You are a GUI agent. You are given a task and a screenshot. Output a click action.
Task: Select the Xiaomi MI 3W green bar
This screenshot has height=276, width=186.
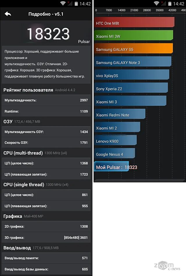(134, 35)
